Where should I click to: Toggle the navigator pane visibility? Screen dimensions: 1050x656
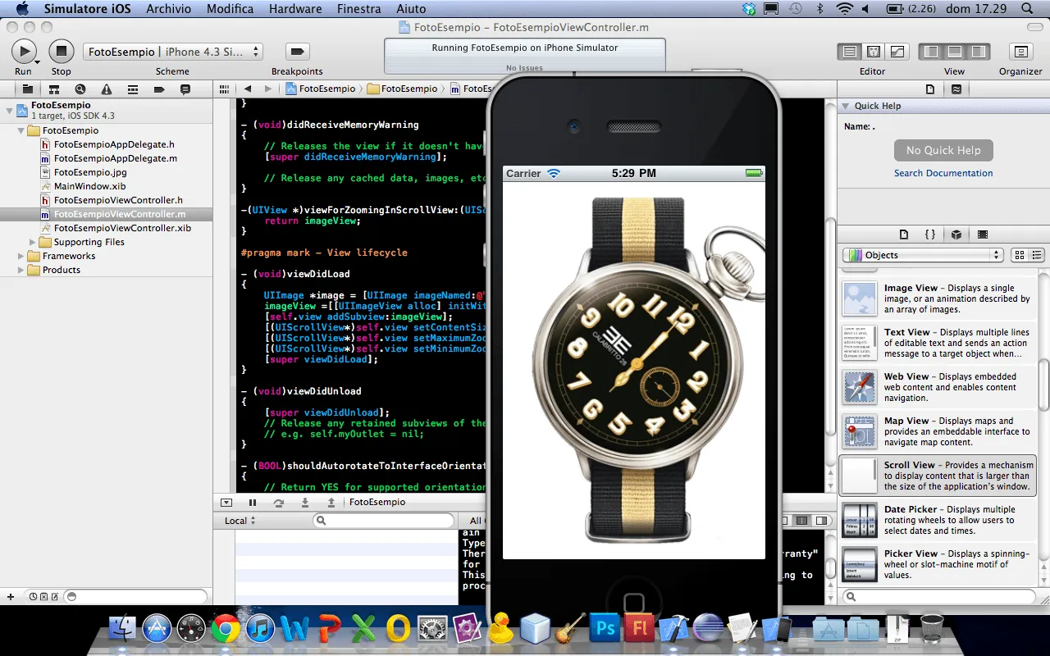point(931,52)
